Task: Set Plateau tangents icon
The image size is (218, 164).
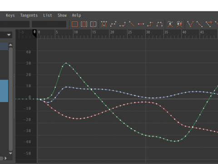Action: click(159, 24)
